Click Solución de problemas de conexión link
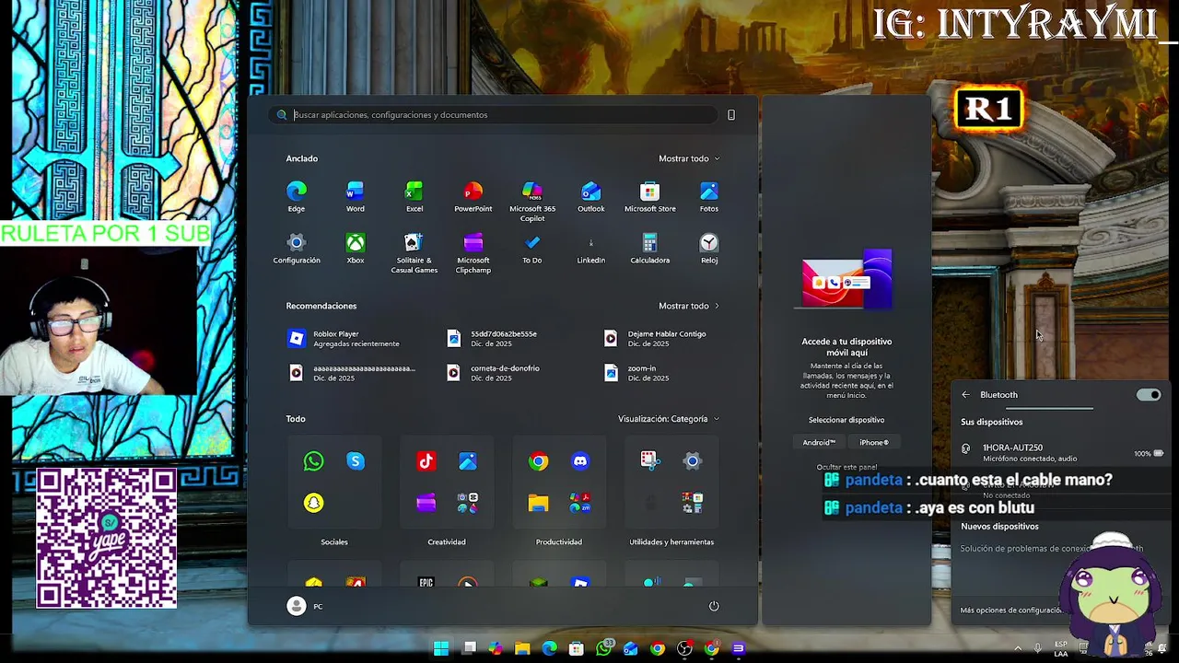1179x663 pixels. [x=1051, y=549]
